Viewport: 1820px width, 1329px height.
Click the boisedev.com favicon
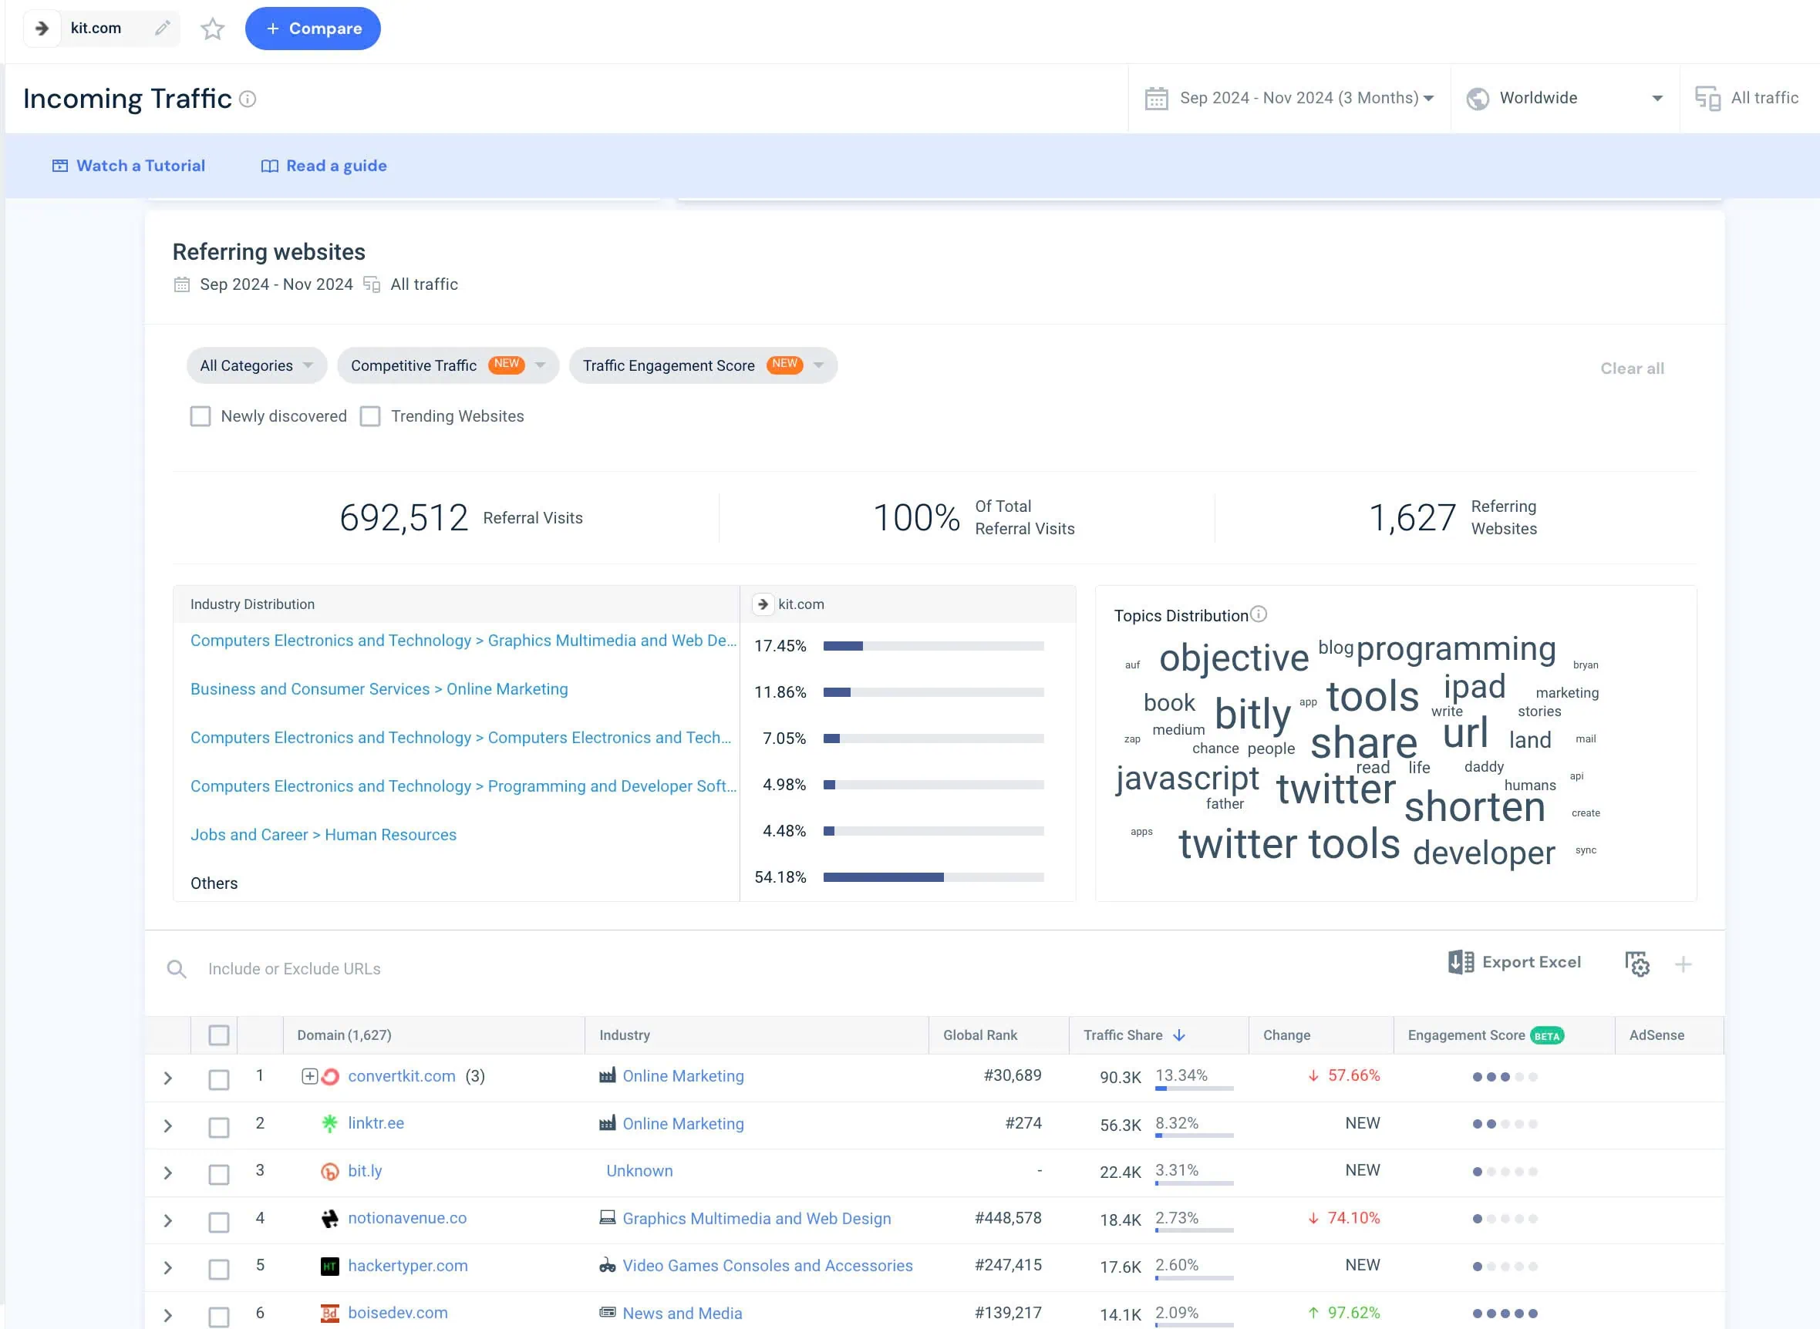pyautogui.click(x=330, y=1313)
